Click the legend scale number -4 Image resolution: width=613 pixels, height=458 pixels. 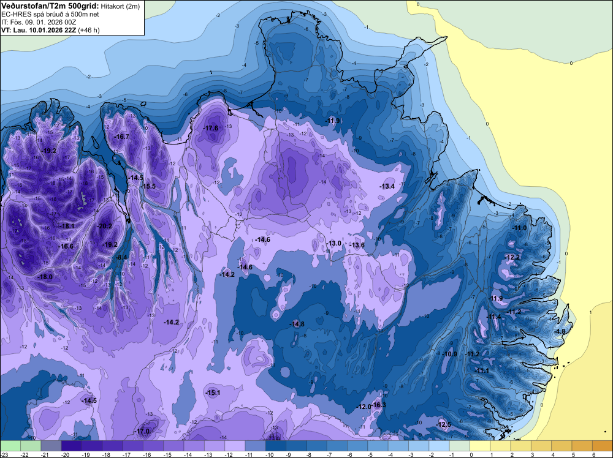390,454
